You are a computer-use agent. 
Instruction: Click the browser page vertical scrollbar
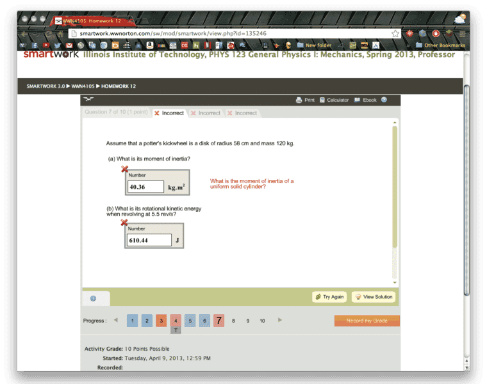point(466,190)
